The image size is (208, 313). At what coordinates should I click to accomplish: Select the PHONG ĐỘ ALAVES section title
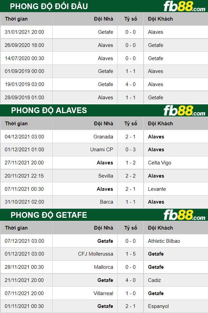tap(49, 110)
